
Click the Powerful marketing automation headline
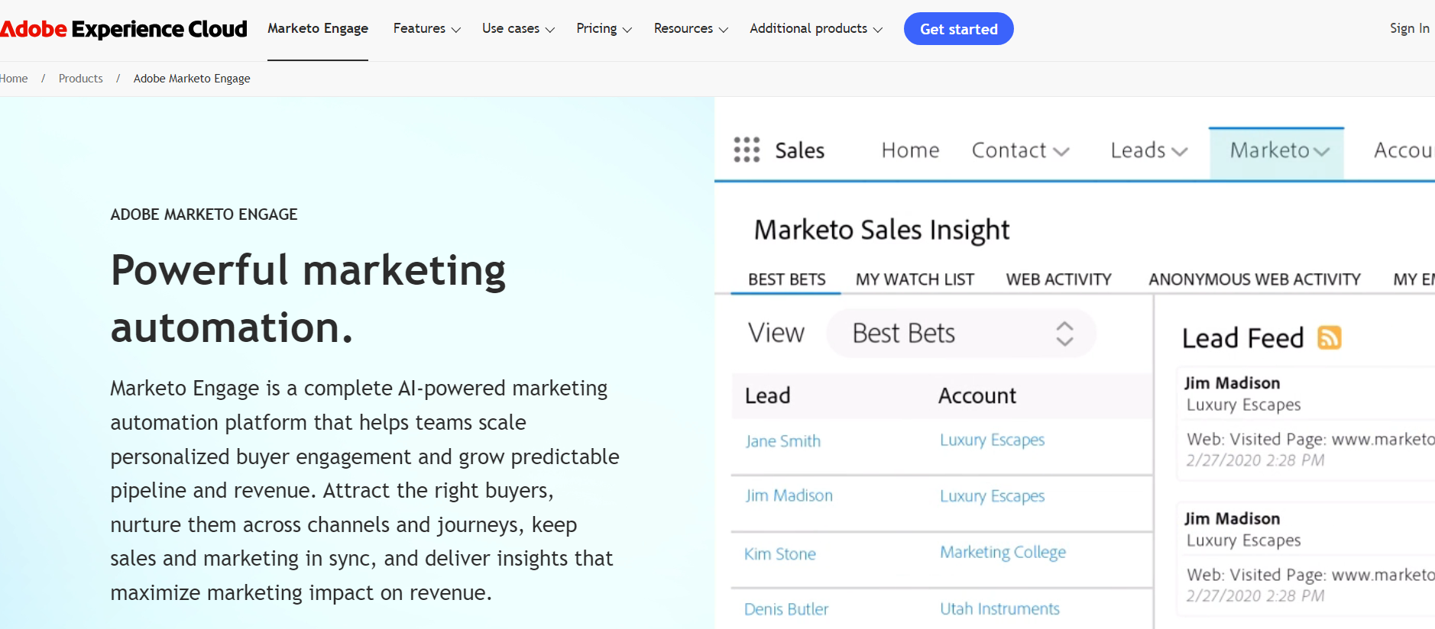pyautogui.click(x=308, y=298)
